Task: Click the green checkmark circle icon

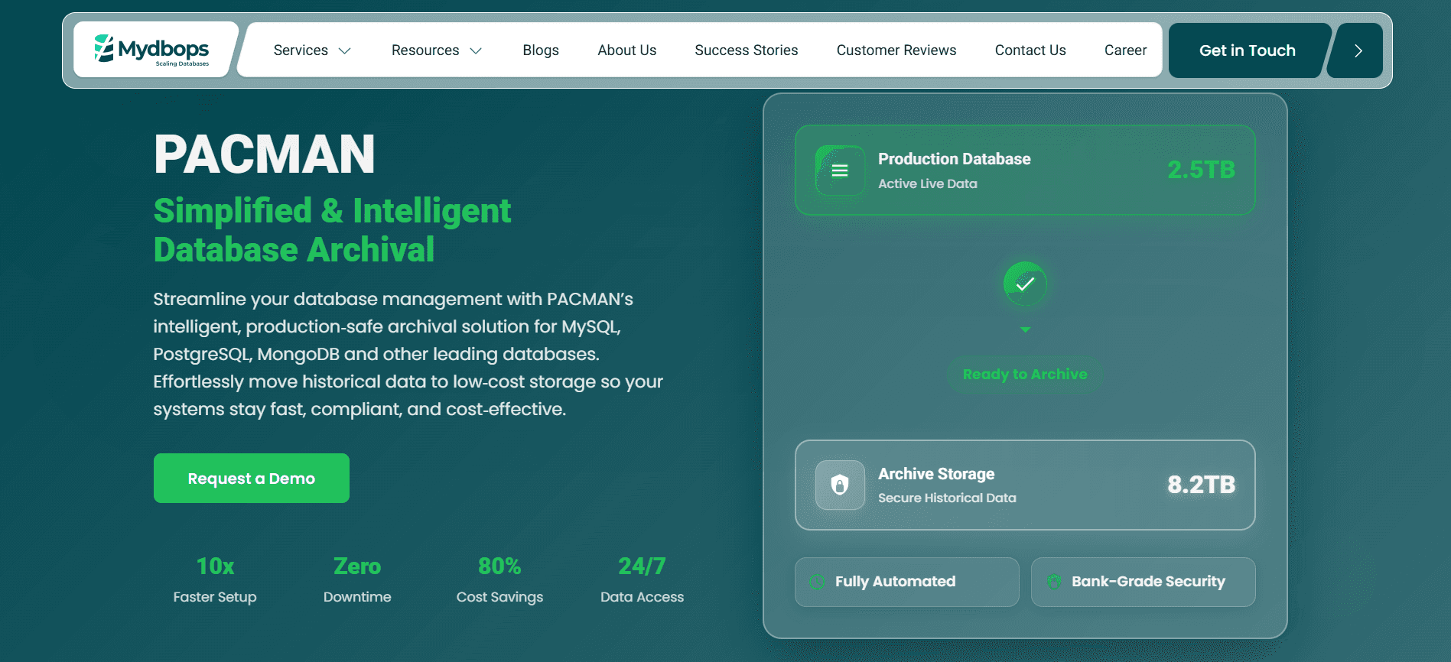Action: [1025, 284]
